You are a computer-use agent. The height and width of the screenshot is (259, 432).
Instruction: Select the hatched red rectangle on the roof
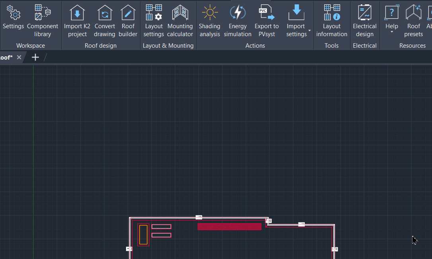[230, 226]
